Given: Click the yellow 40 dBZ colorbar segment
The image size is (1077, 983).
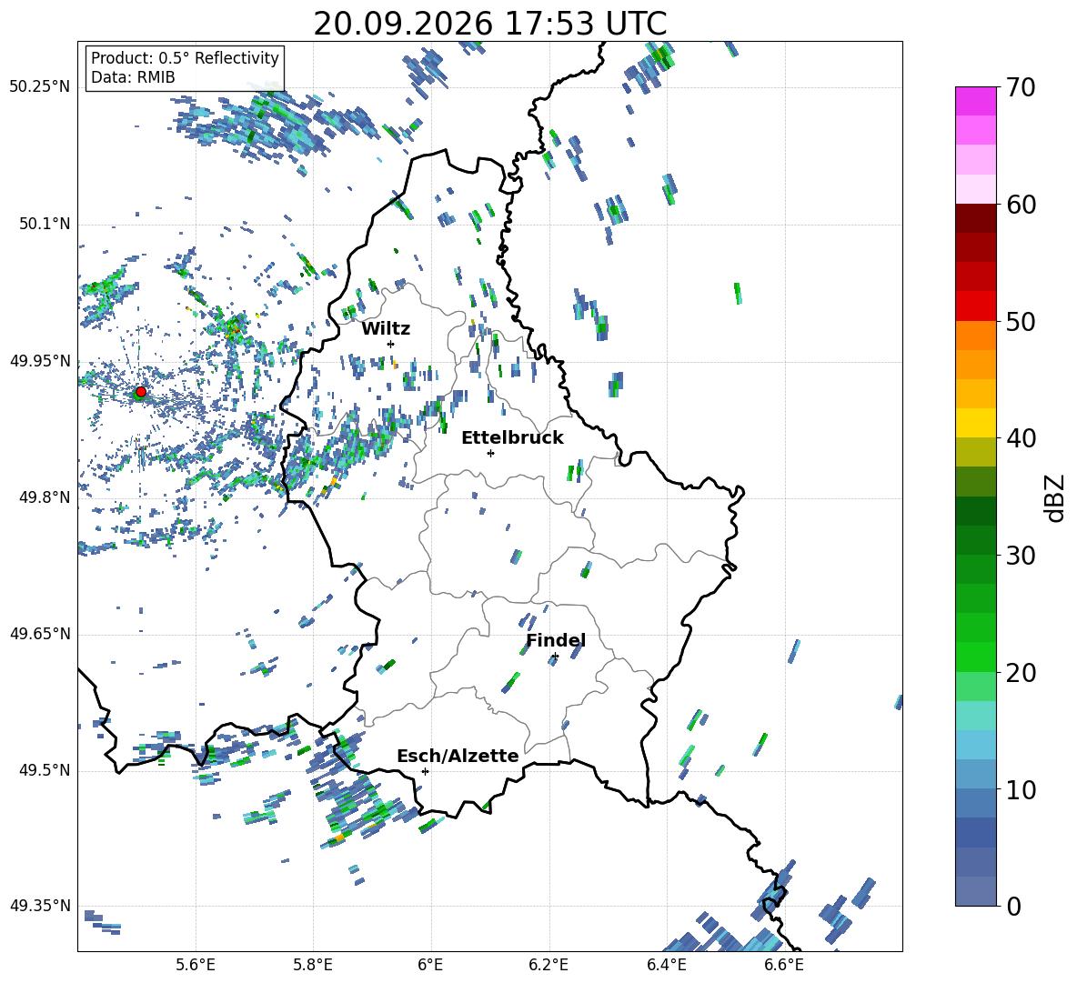Looking at the screenshot, I should click(975, 423).
